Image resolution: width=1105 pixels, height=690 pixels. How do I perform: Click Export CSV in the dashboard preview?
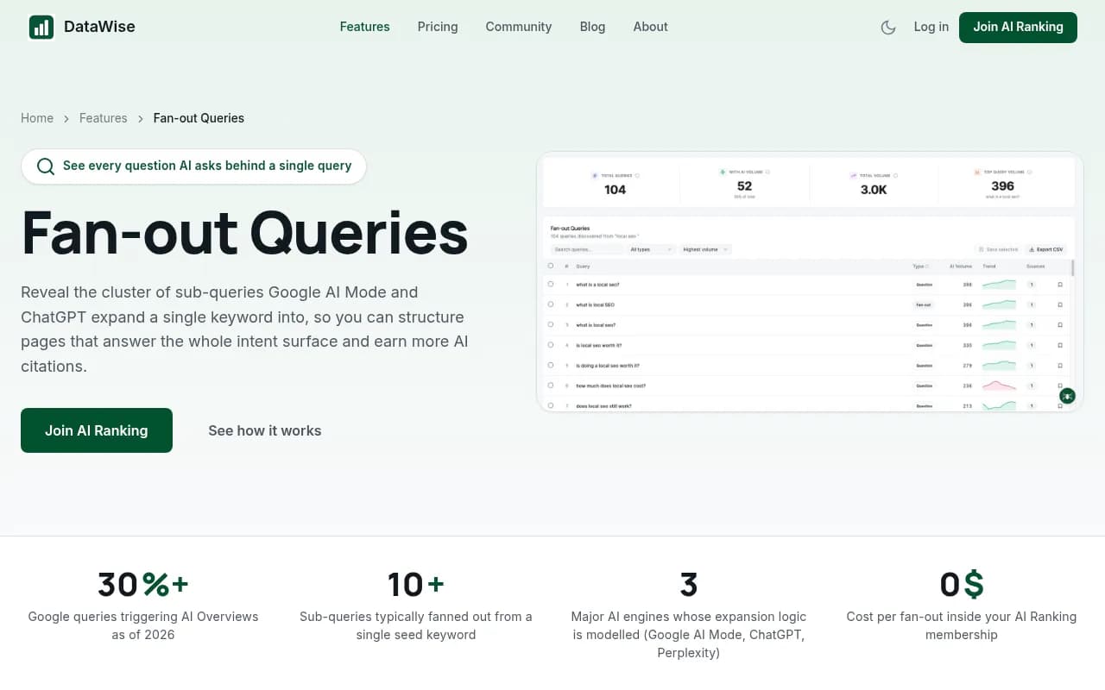(1047, 249)
